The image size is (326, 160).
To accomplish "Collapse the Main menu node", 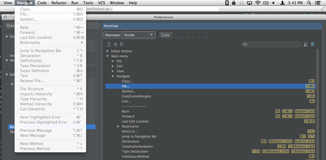I will (107, 56).
